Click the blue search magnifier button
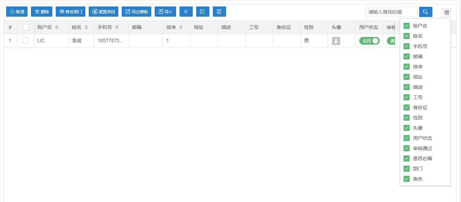461x202 pixels. tap(425, 12)
